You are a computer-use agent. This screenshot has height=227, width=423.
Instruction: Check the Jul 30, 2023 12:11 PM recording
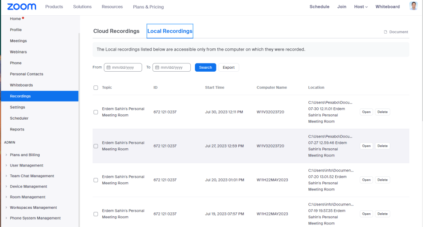96,112
